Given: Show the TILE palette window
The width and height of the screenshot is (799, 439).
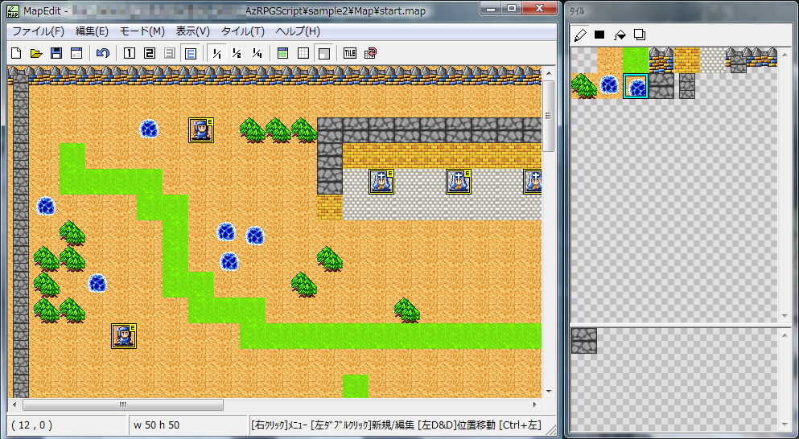Looking at the screenshot, I should [x=350, y=53].
